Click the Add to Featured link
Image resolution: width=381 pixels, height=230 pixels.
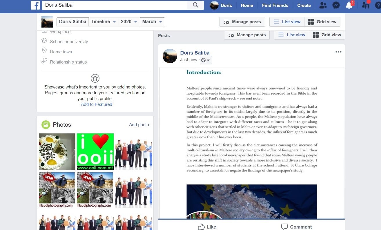pyautogui.click(x=97, y=104)
